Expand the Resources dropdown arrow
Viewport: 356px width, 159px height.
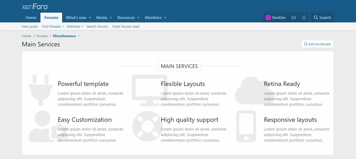pos(138,18)
